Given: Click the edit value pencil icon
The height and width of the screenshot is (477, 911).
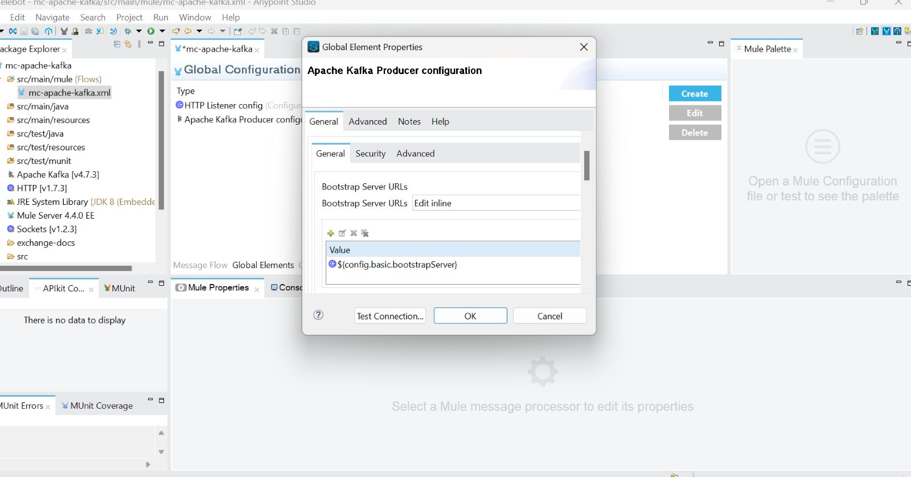Looking at the screenshot, I should tap(342, 233).
